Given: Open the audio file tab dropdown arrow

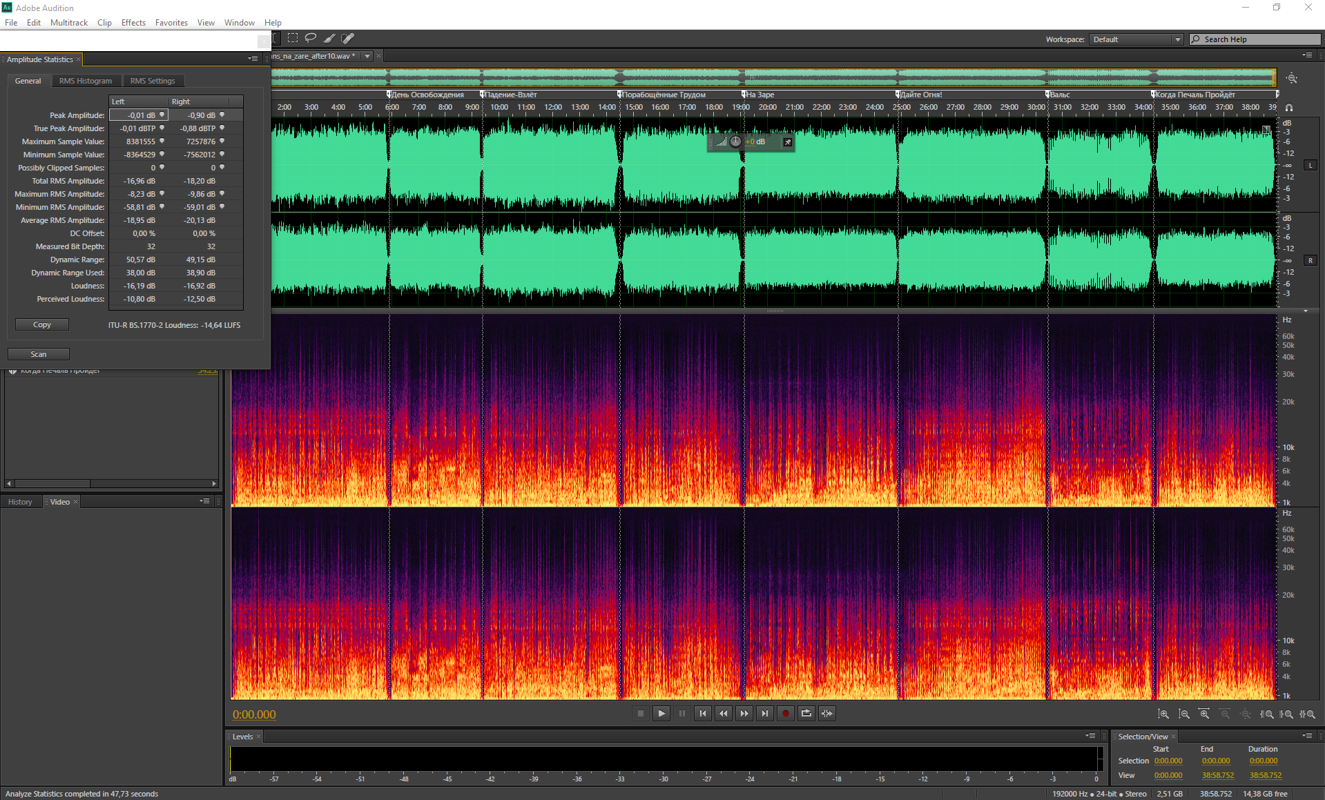Looking at the screenshot, I should 367,56.
